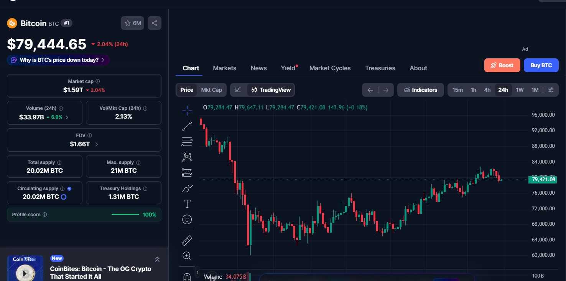Screen dimensions: 566x281
Task: Open chart settings sliders icon
Action: 551,90
